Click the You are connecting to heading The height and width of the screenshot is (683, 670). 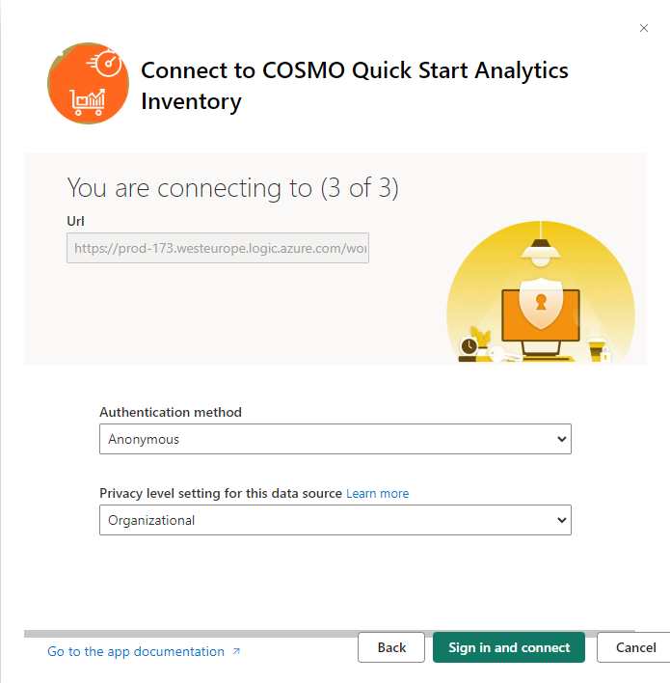(x=232, y=187)
